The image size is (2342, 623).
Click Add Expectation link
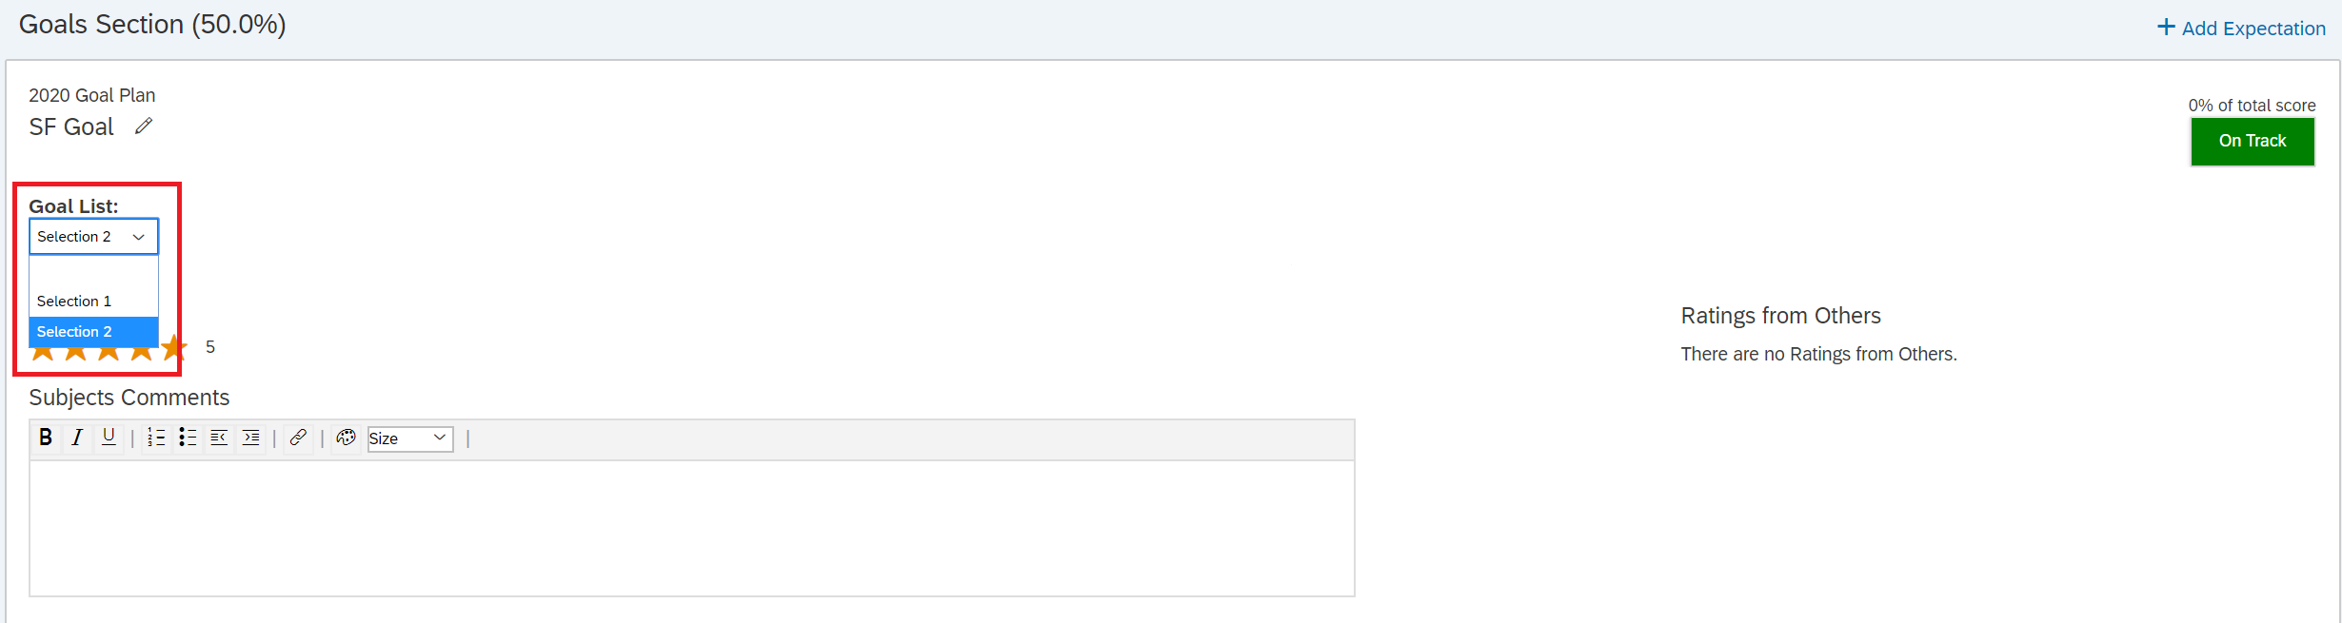pos(2253,29)
